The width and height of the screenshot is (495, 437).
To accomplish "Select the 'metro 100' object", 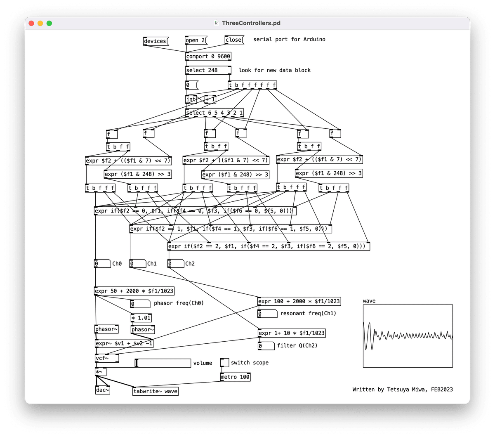I will tap(235, 377).
